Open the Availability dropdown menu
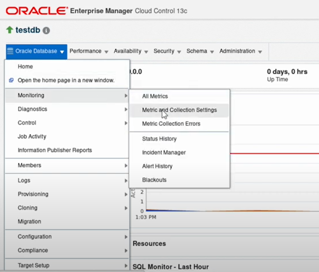 pos(131,51)
